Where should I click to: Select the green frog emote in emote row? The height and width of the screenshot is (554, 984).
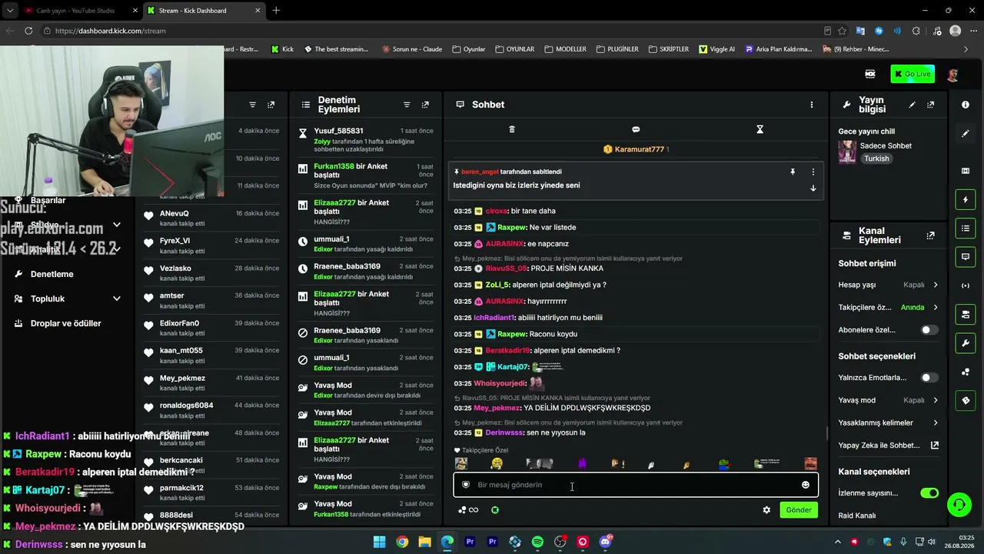pos(723,463)
